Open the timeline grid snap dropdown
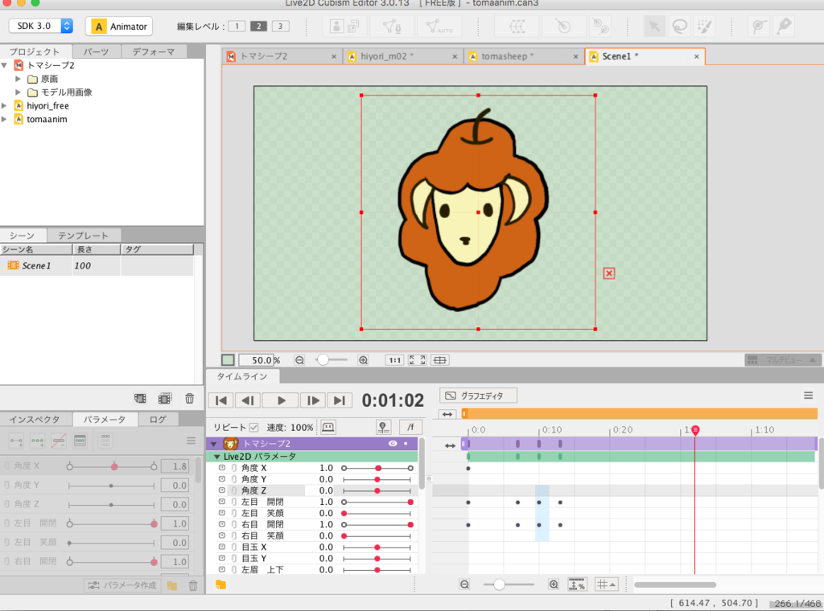 (606, 584)
